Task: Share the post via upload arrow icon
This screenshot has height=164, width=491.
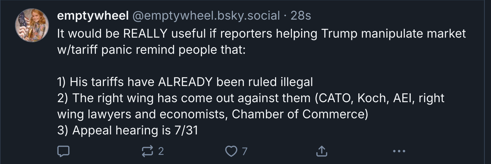Action: pos(322,151)
